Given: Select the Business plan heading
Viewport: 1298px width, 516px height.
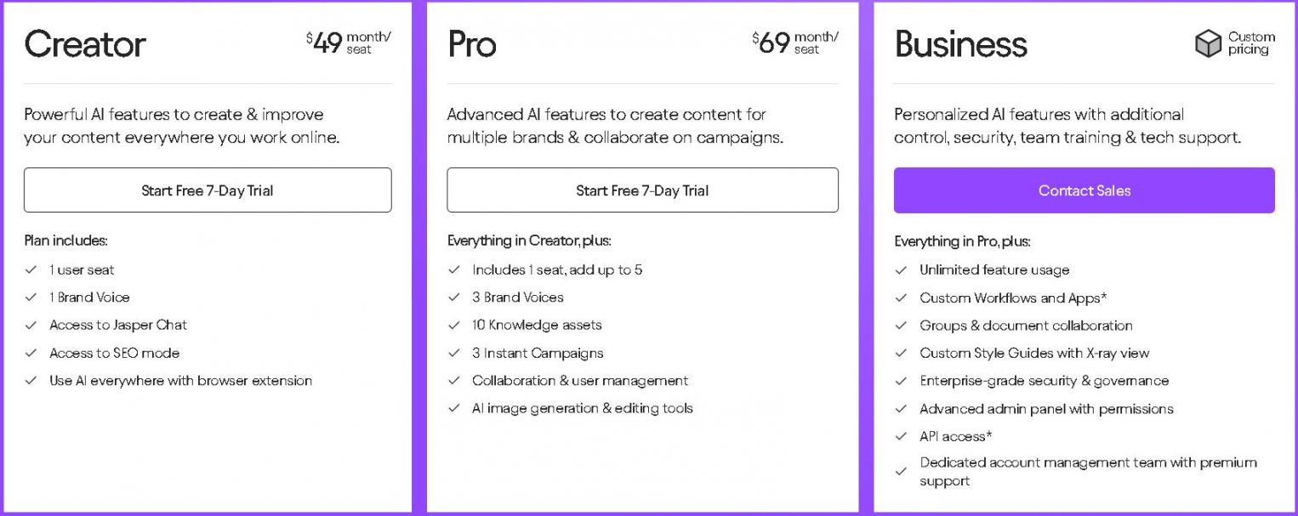Looking at the screenshot, I should (x=960, y=44).
